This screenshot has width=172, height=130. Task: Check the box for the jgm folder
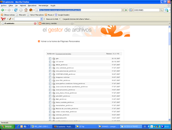click(x=50, y=58)
